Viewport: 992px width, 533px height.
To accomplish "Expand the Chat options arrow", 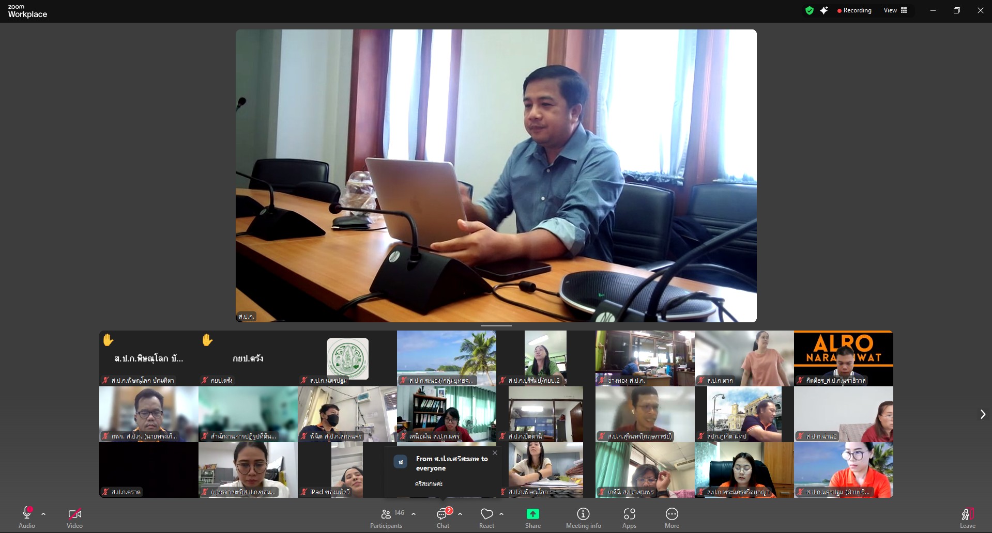I will [460, 514].
